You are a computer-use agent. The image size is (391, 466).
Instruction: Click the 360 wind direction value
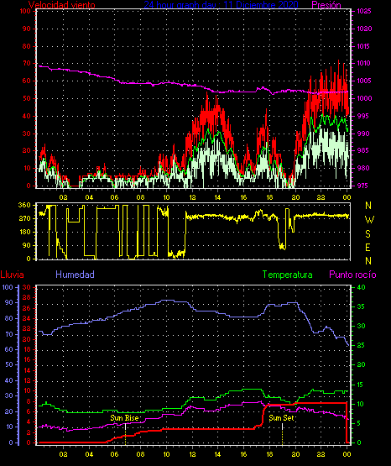coord(24,205)
